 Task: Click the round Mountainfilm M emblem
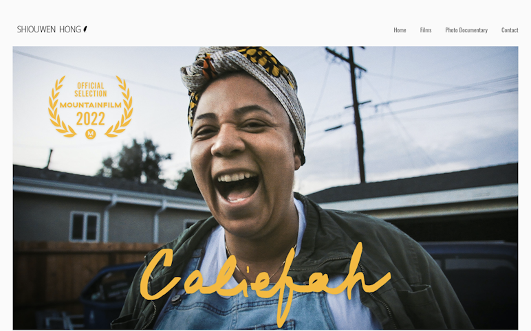90,134
